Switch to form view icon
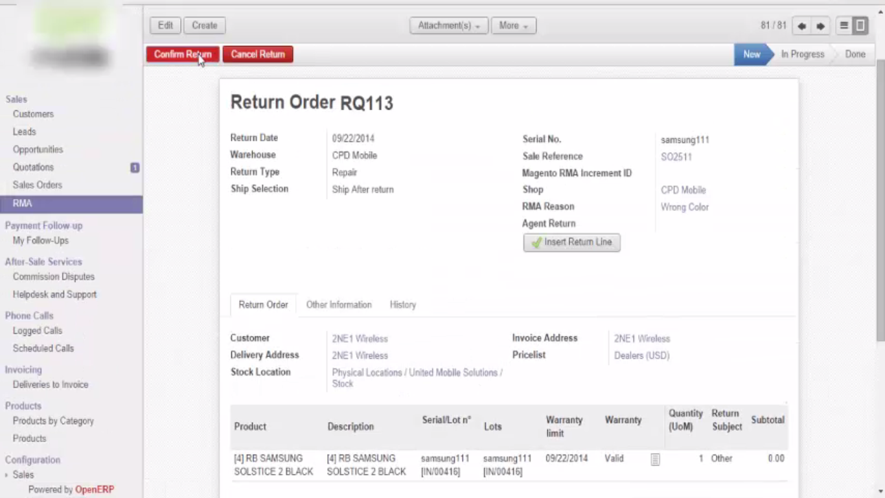 pyautogui.click(x=860, y=26)
